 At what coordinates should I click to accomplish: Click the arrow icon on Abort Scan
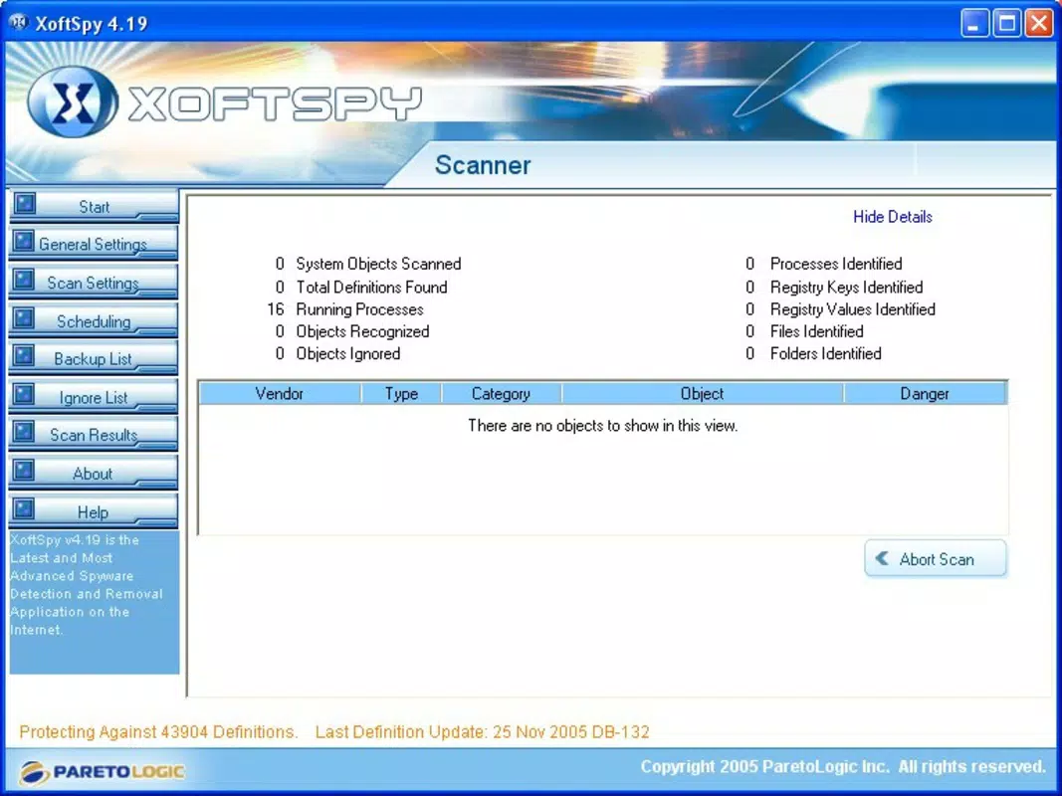882,558
